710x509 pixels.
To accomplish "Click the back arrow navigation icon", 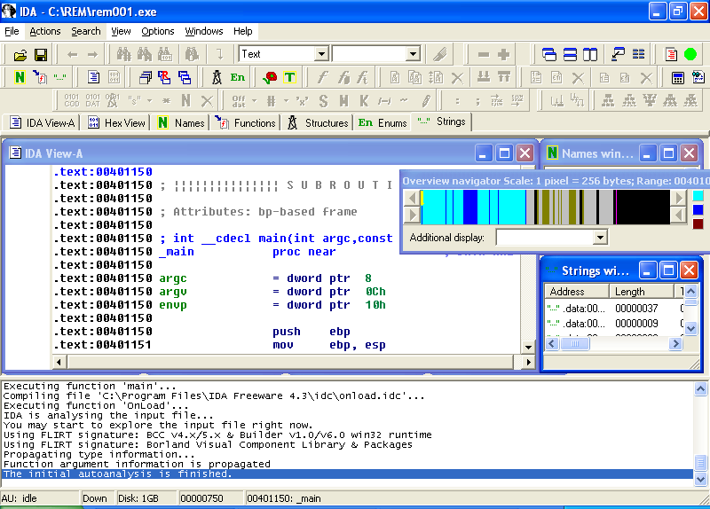I will coord(72,55).
